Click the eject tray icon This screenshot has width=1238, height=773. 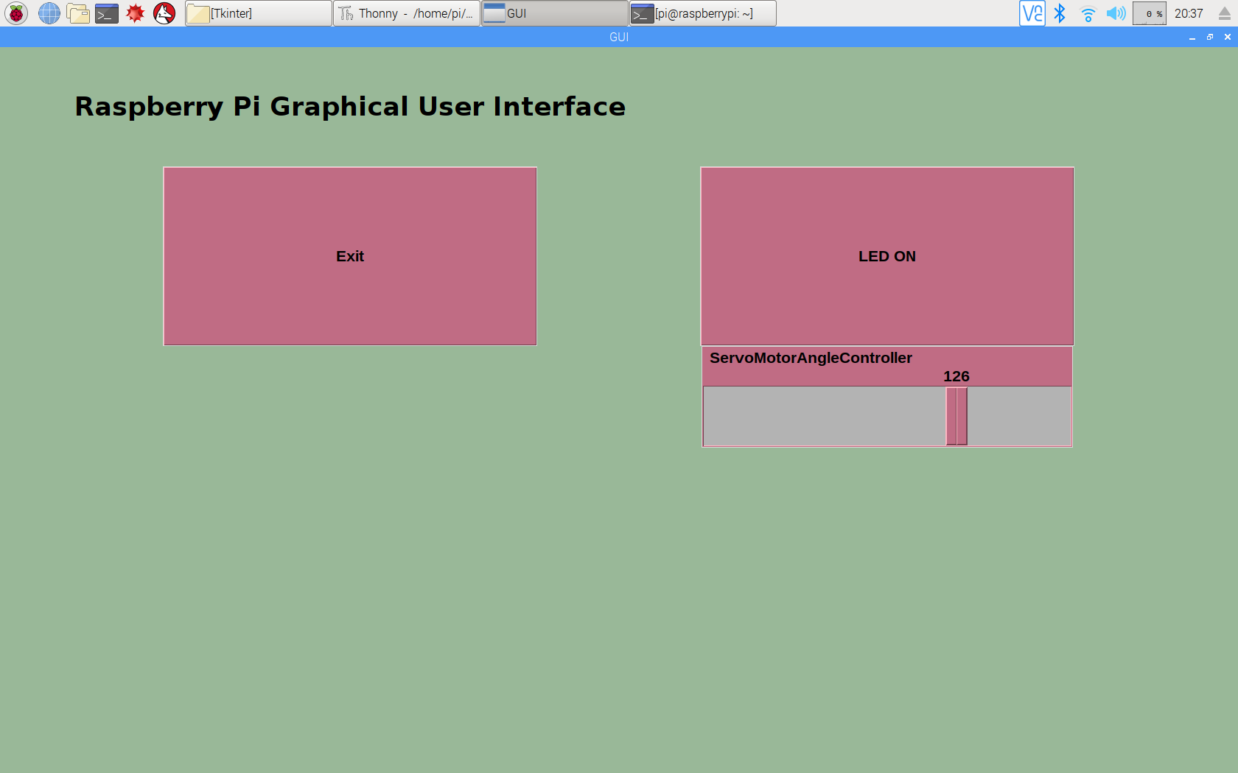click(x=1224, y=13)
